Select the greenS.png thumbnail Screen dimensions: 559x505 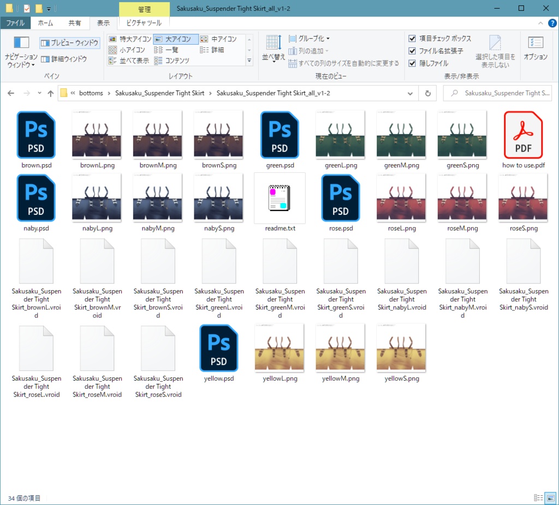[462, 134]
